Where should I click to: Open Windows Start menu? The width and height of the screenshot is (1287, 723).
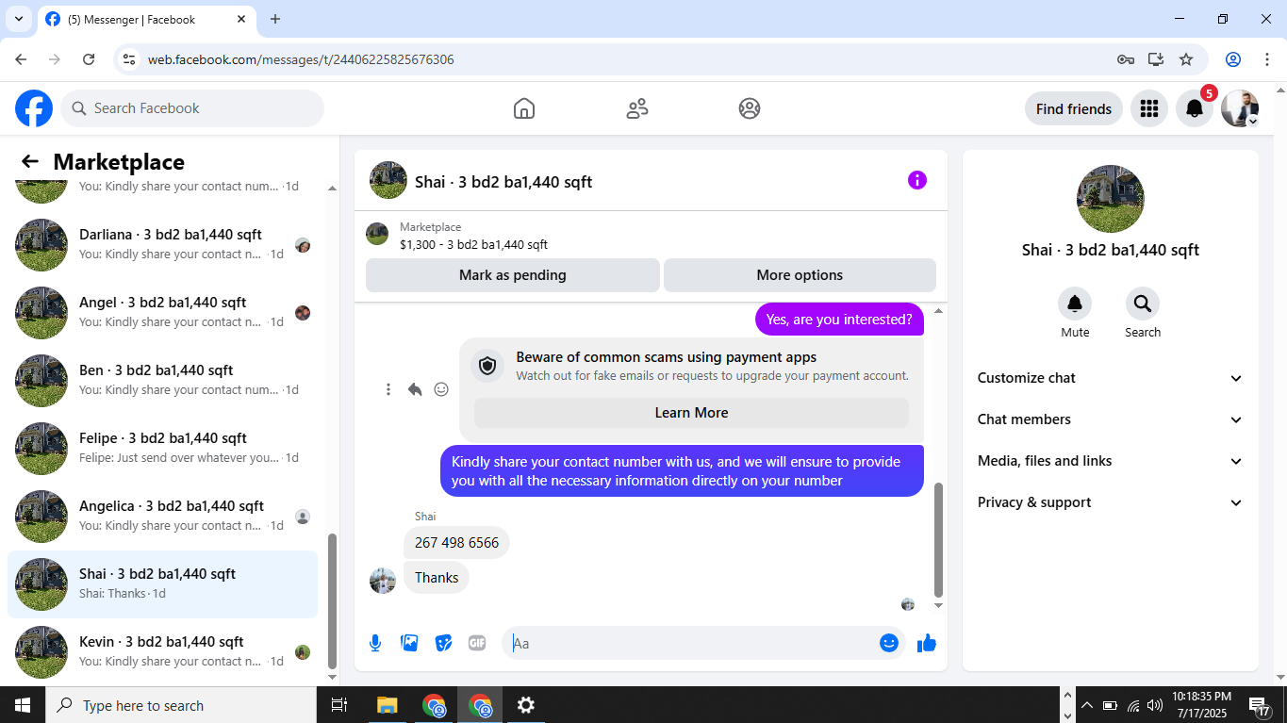[23, 705]
